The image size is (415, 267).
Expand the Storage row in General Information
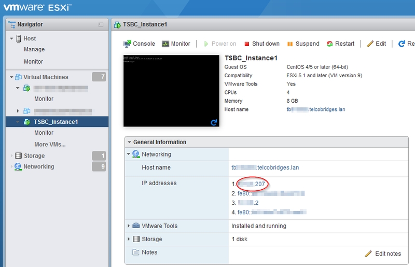click(129, 239)
